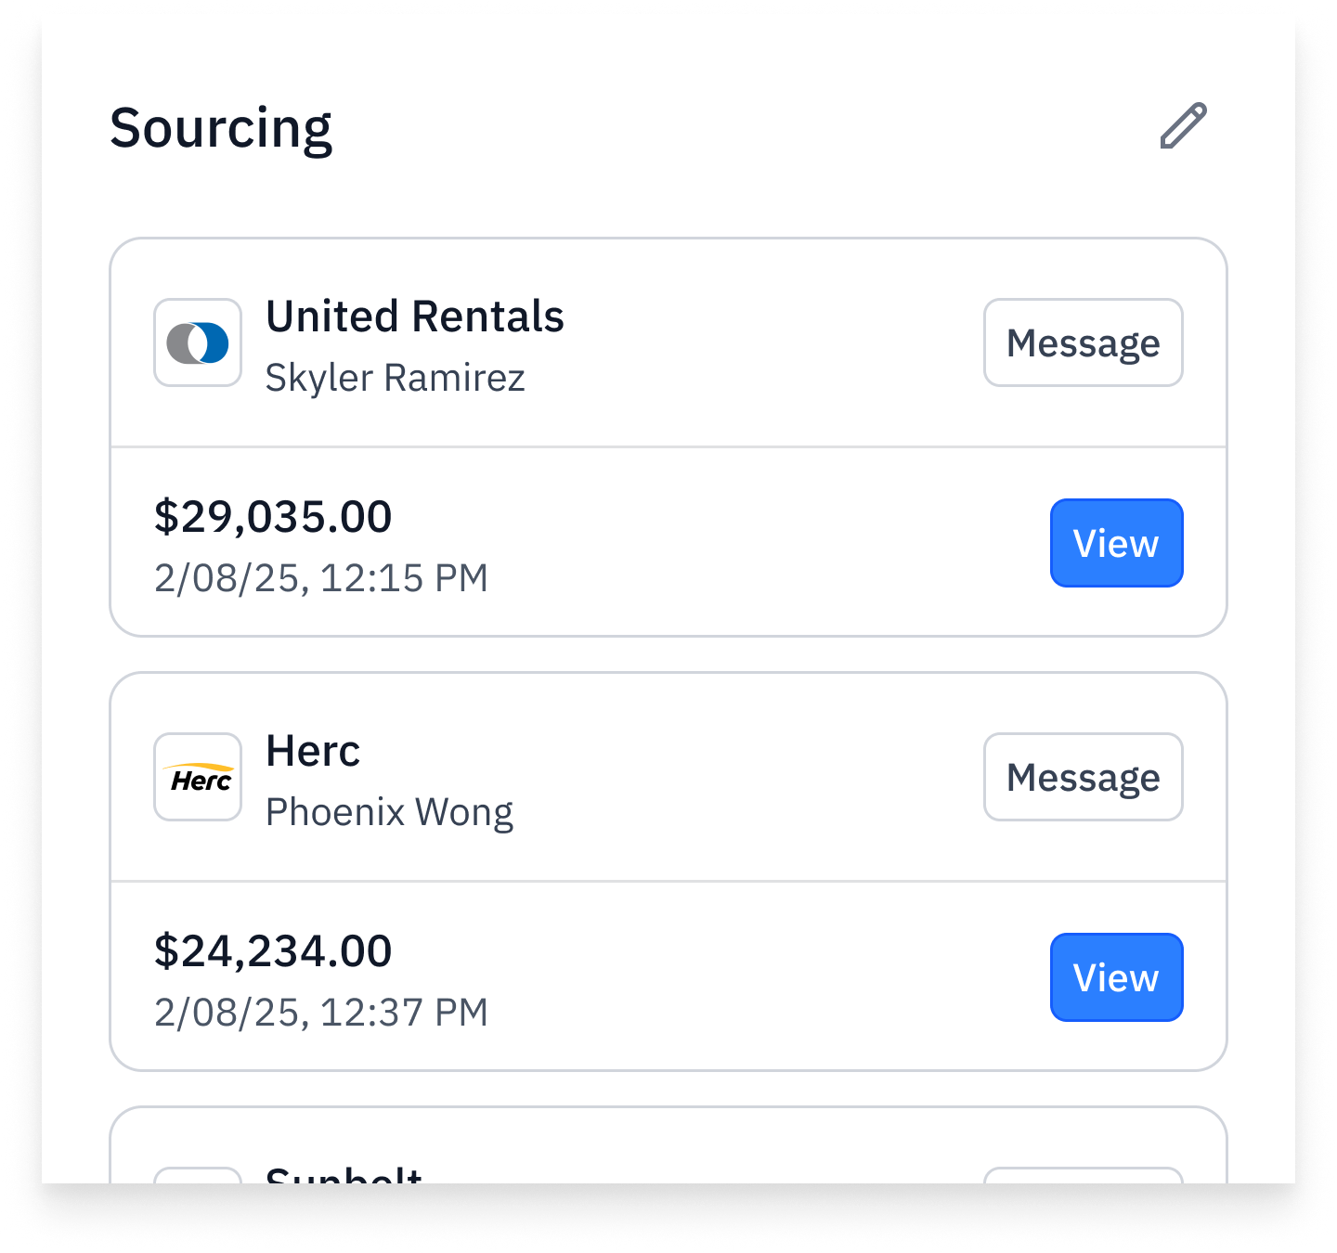
Task: View the $29,035.00 United Rentals quote
Action: pos(1116,543)
